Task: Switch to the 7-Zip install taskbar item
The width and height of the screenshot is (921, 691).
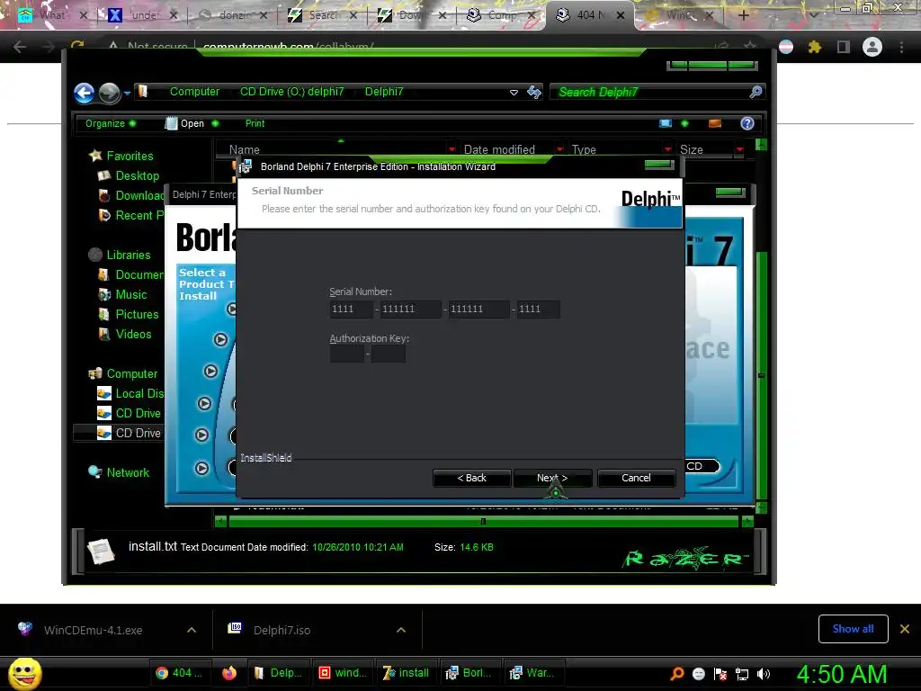Action: (407, 673)
